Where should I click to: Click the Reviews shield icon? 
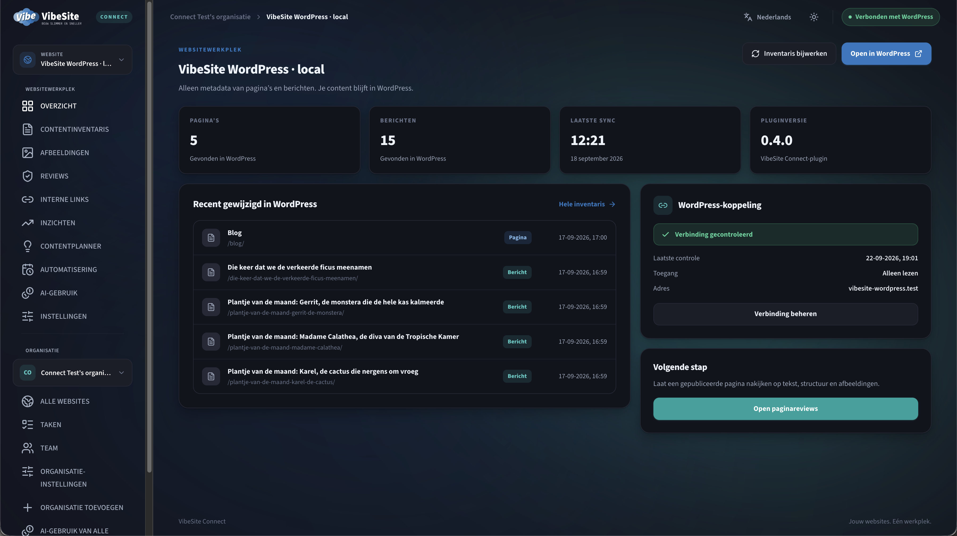point(27,176)
